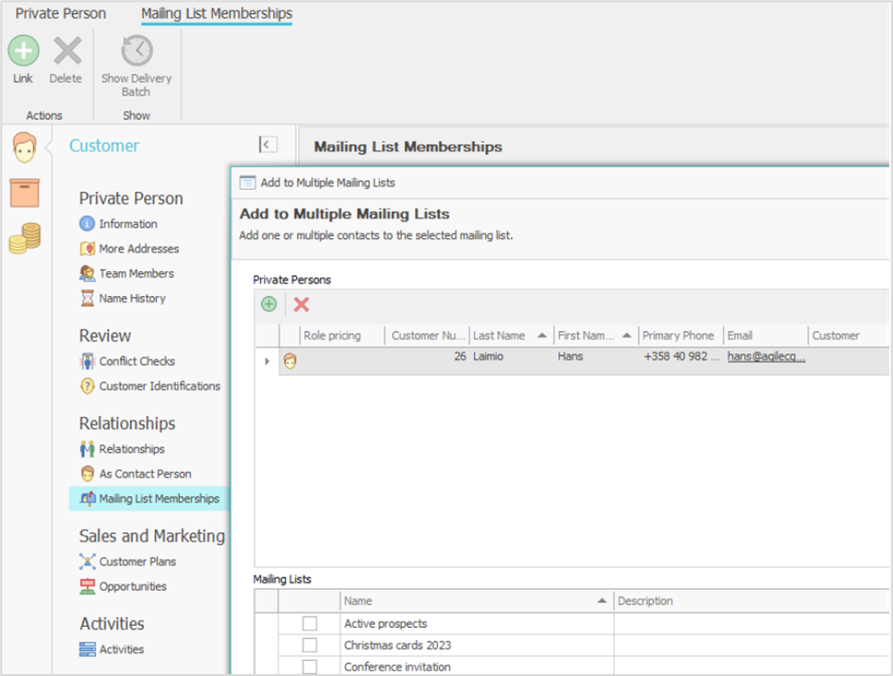Open the hans@agilecg email link
Image resolution: width=893 pixels, height=676 pixels.
(766, 357)
